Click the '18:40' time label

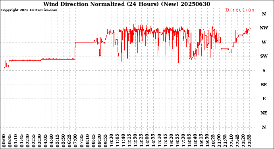pyautogui.click(x=195, y=141)
